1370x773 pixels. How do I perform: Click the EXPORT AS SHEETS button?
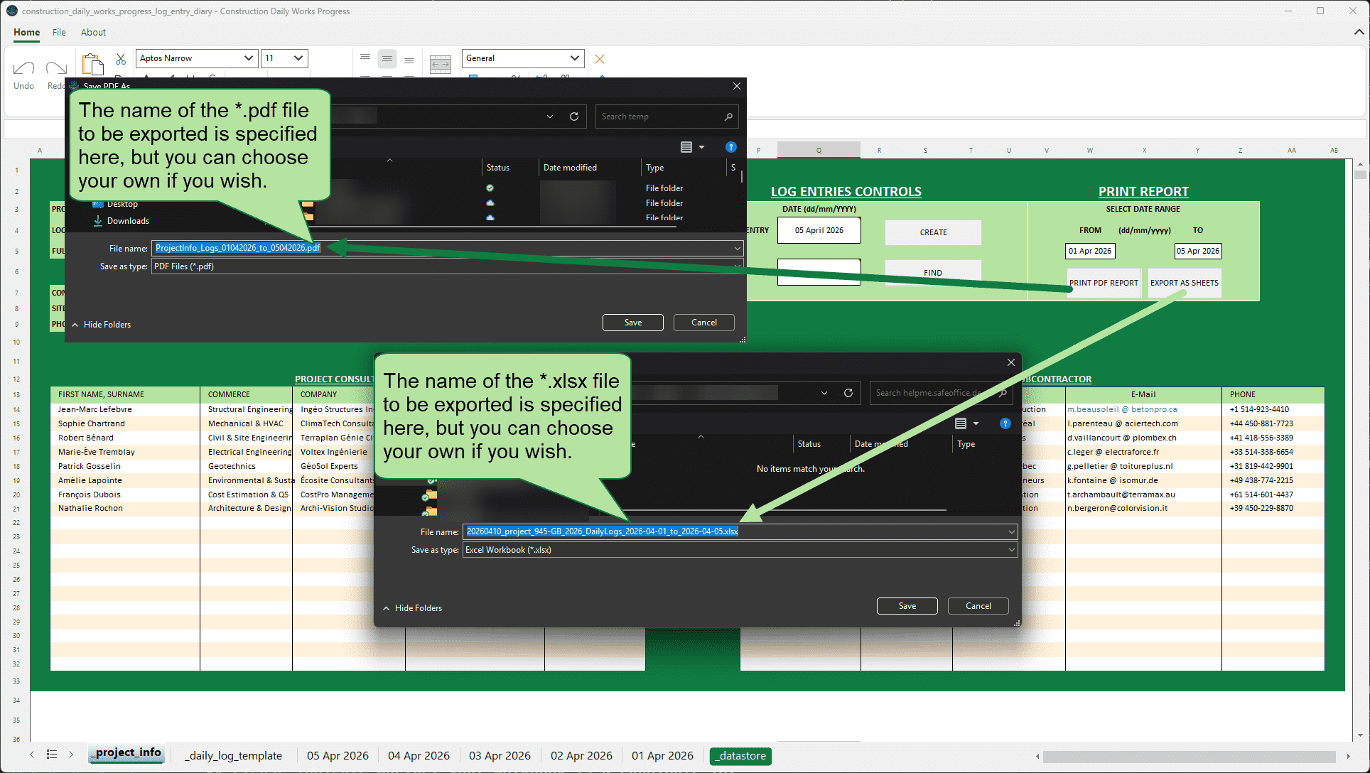click(x=1184, y=283)
